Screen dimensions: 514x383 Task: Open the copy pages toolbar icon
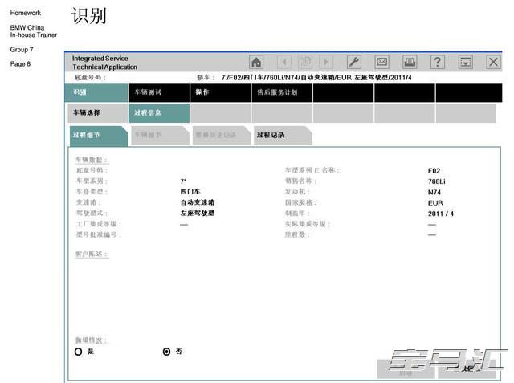[x=305, y=62]
